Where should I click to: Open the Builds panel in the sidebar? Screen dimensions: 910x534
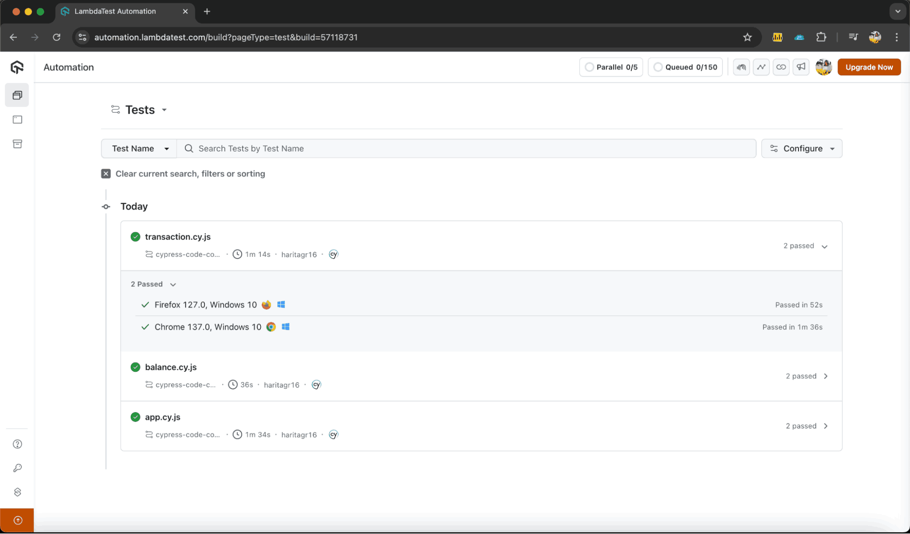pyautogui.click(x=17, y=95)
